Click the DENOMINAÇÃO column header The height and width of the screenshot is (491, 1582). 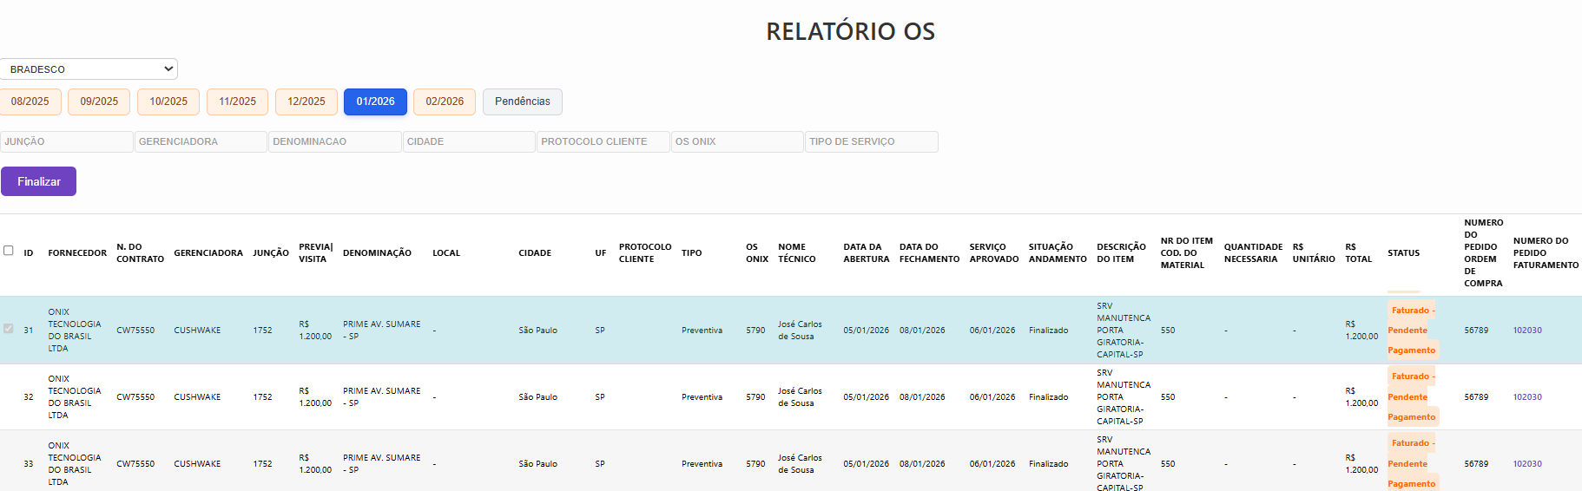click(377, 253)
